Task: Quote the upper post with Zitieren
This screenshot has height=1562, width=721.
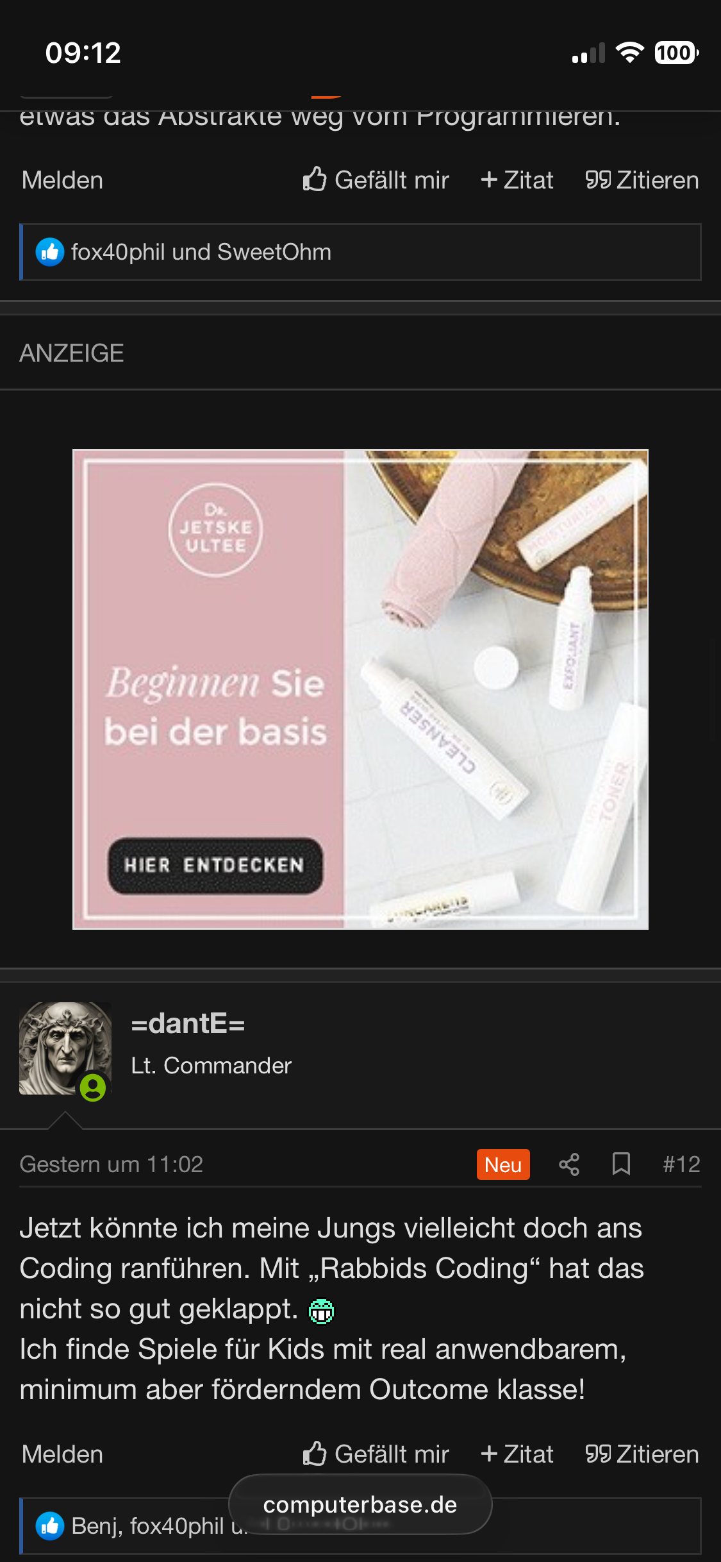Action: pos(642,180)
